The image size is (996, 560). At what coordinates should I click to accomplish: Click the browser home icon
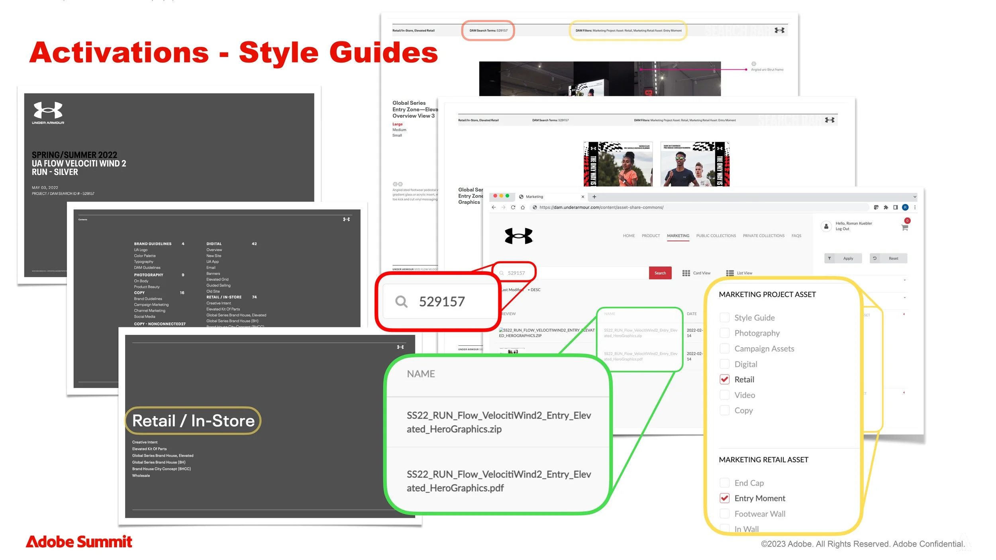pyautogui.click(x=523, y=208)
